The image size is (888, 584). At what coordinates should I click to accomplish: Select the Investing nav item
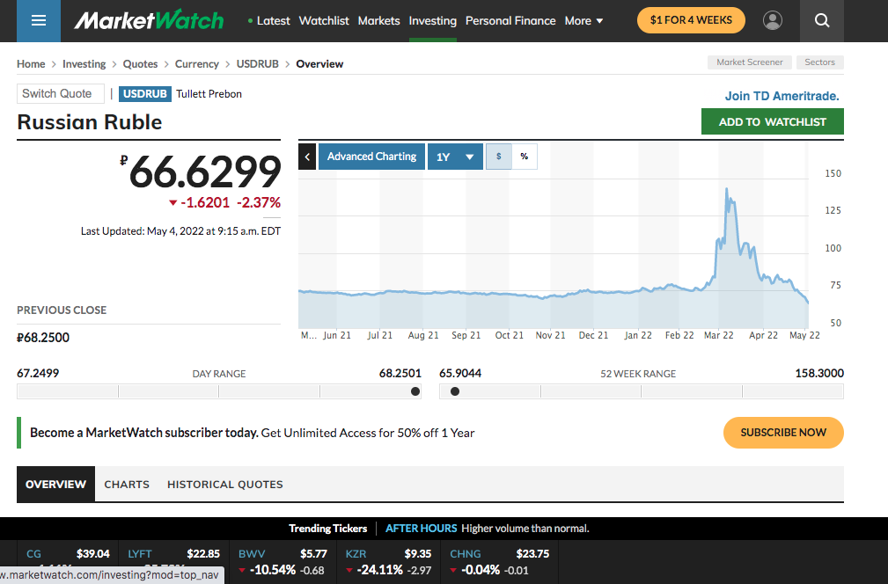point(433,21)
